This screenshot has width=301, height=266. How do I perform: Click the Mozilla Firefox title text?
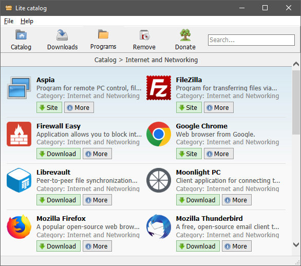pos(61,219)
